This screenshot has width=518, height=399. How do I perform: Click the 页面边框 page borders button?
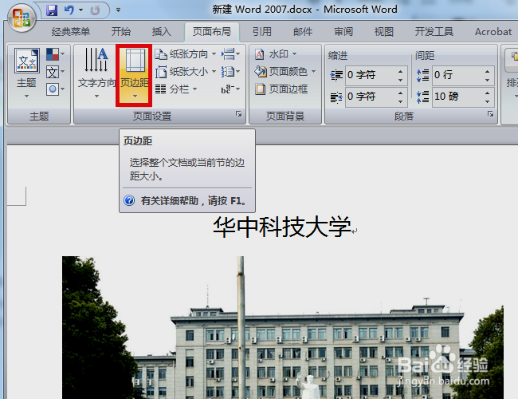click(x=281, y=89)
